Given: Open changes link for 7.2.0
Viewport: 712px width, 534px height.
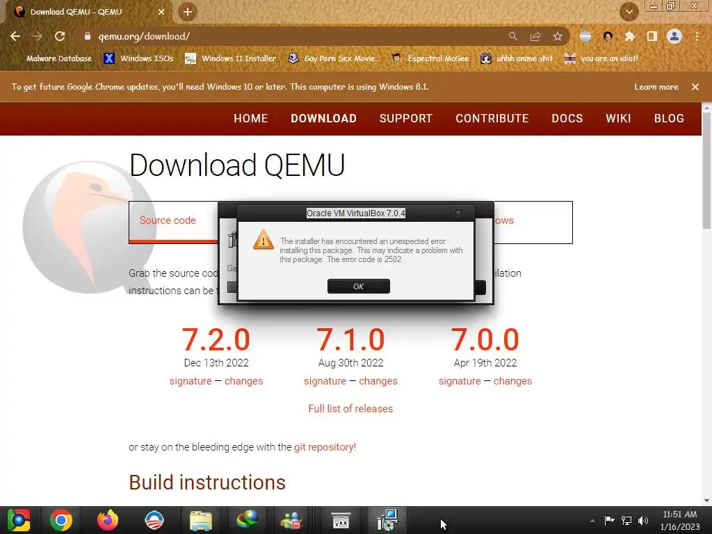Looking at the screenshot, I should pyautogui.click(x=244, y=381).
